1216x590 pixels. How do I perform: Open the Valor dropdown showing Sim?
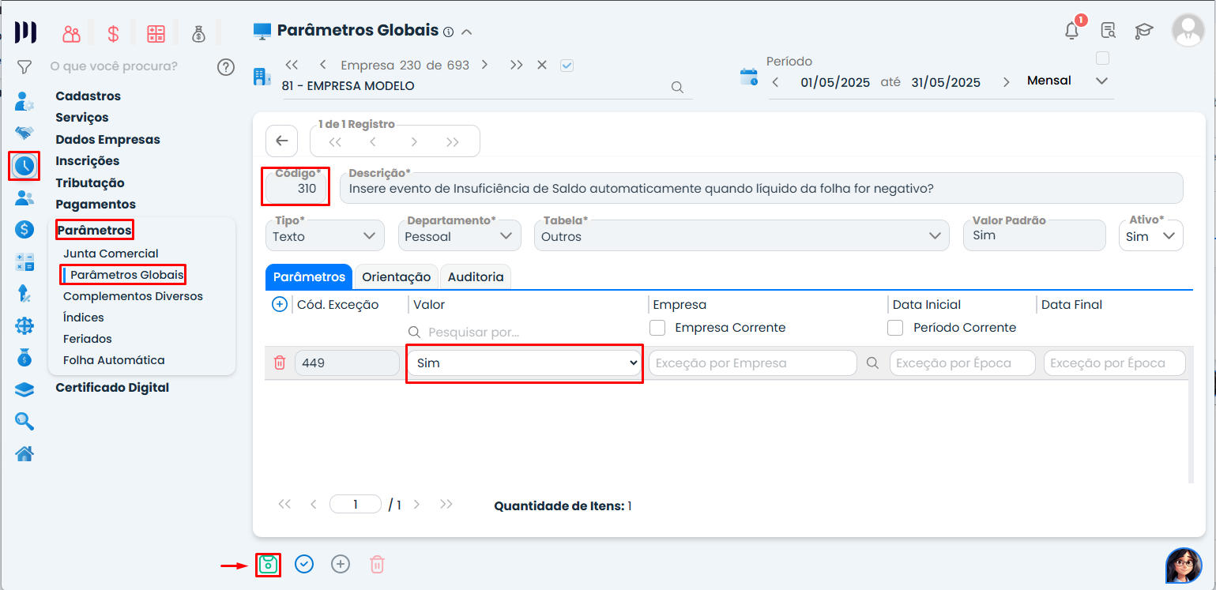coord(525,363)
